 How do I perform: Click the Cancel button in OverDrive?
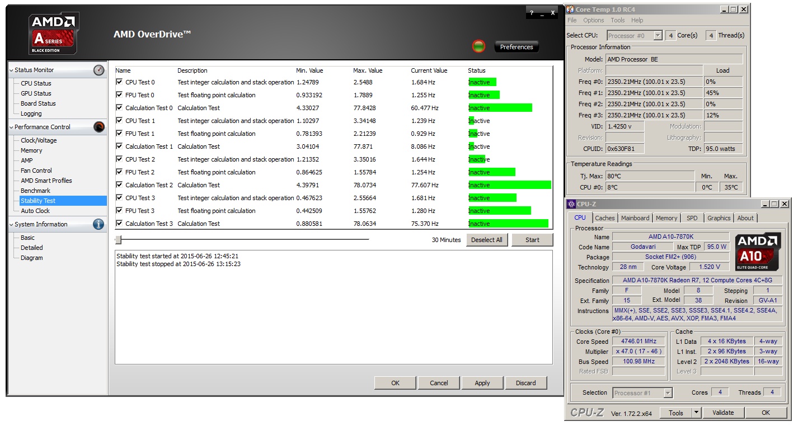coord(439,383)
